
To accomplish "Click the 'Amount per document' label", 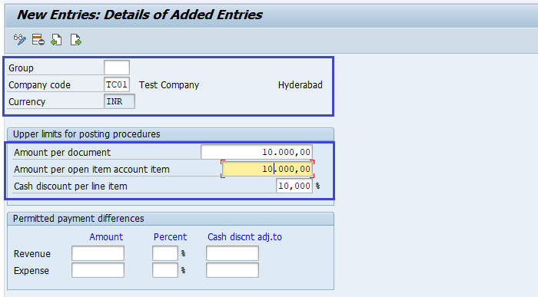I will pyautogui.click(x=62, y=153).
